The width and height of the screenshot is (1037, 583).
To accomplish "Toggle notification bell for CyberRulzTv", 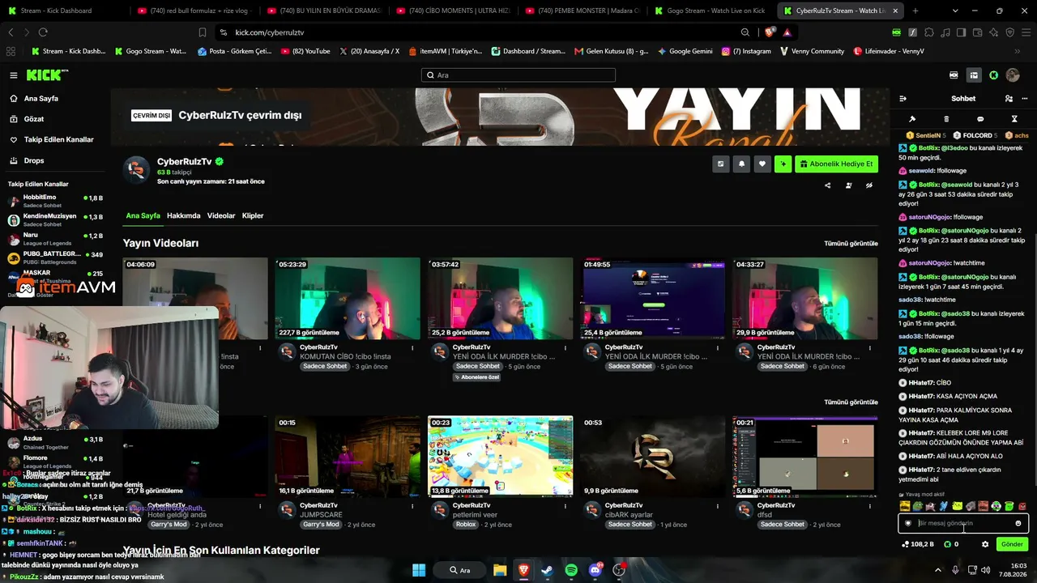I will tap(741, 164).
